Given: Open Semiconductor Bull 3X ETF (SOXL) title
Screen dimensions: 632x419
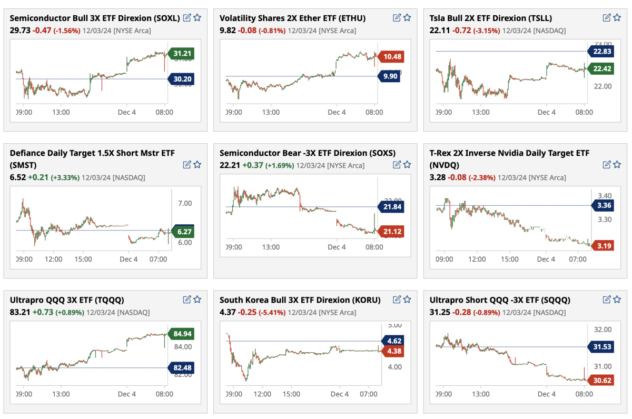Looking at the screenshot, I should 95,18.
